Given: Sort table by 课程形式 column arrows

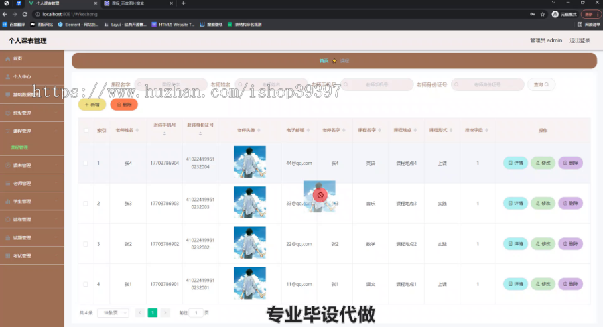Looking at the screenshot, I should 451,130.
